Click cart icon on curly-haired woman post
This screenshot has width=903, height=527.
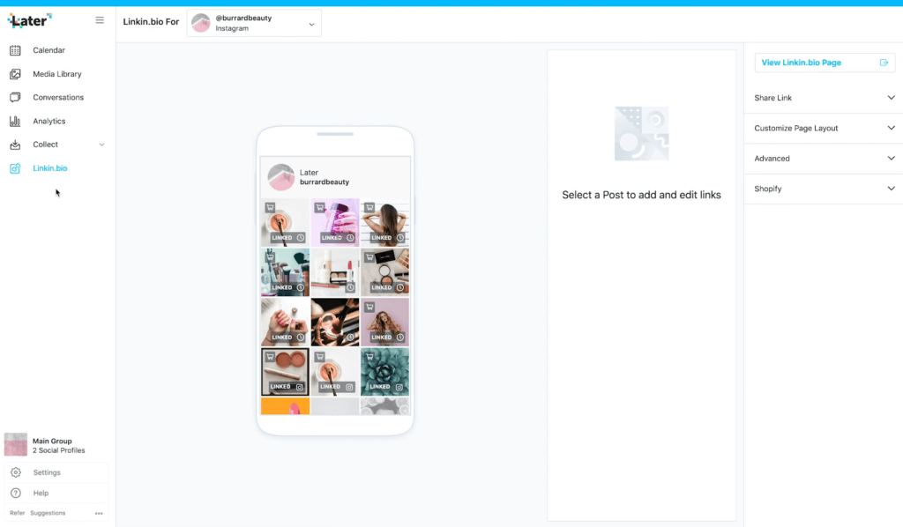pos(369,308)
